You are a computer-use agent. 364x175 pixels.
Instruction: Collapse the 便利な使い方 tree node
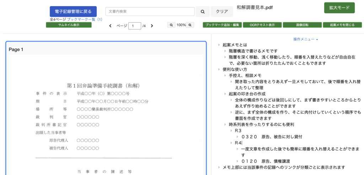coord(219,70)
